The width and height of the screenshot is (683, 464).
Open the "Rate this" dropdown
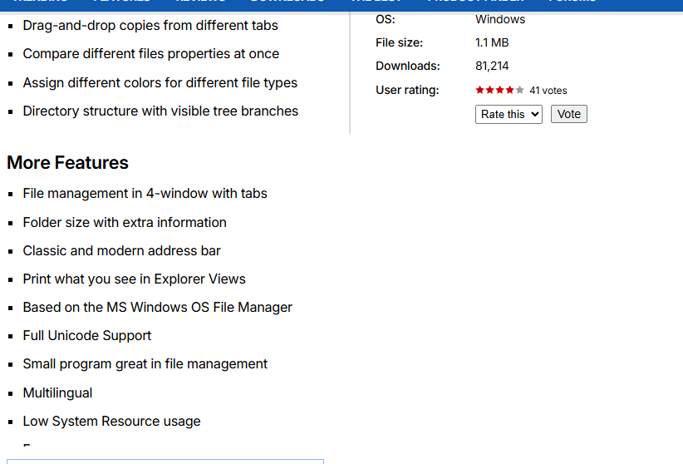tap(509, 114)
